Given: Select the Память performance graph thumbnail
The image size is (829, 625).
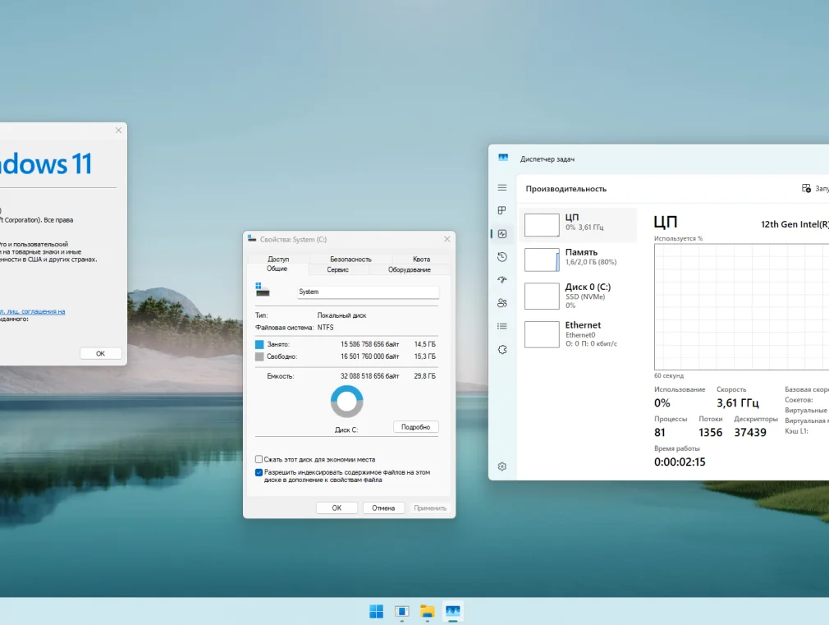Looking at the screenshot, I should [x=542, y=260].
